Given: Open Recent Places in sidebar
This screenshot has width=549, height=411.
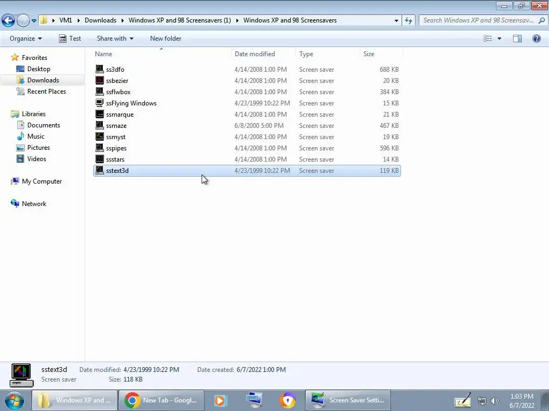Looking at the screenshot, I should [x=47, y=91].
